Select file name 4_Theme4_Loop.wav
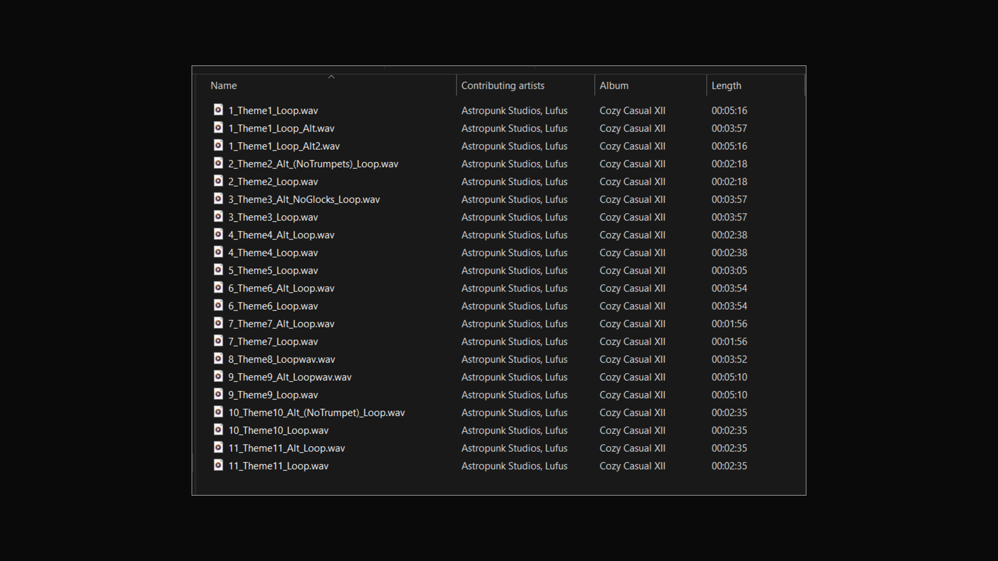Viewport: 998px width, 561px height. 273,253
